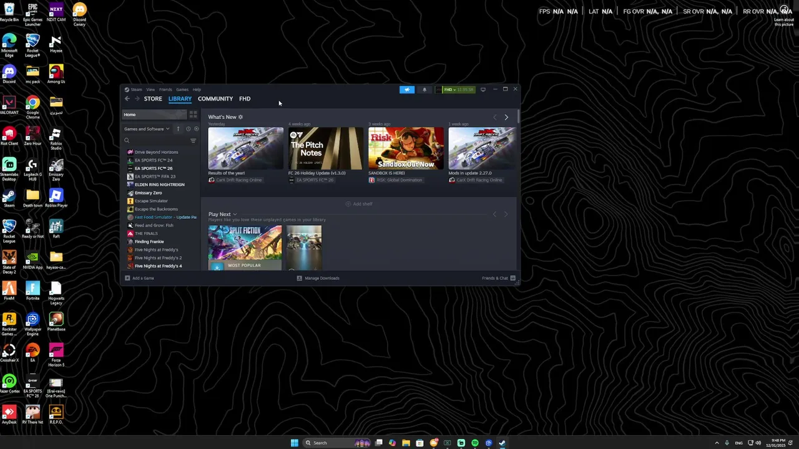Image resolution: width=799 pixels, height=449 pixels.
Task: Open AnyDesk desktop shortcut
Action: pos(9,415)
